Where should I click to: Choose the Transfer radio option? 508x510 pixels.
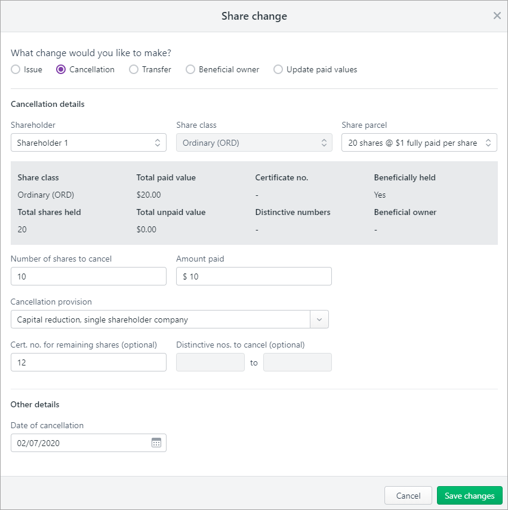(x=134, y=69)
